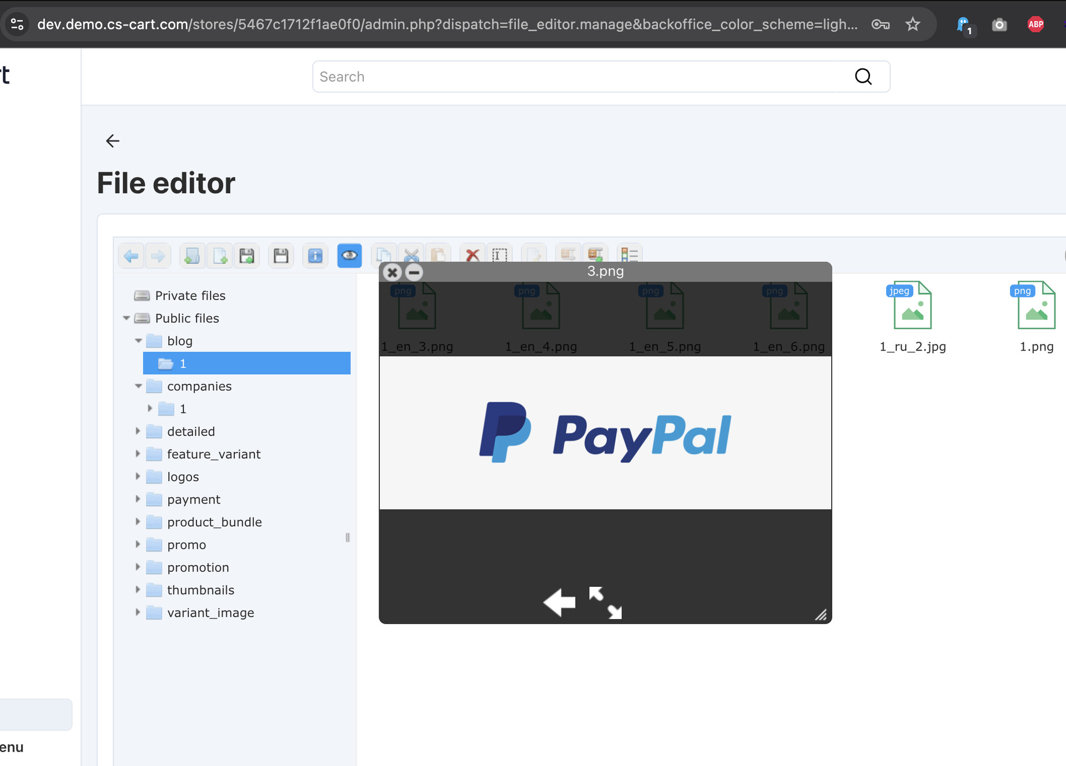
Task: Click the upload files floppy-plus icon
Action: (247, 256)
